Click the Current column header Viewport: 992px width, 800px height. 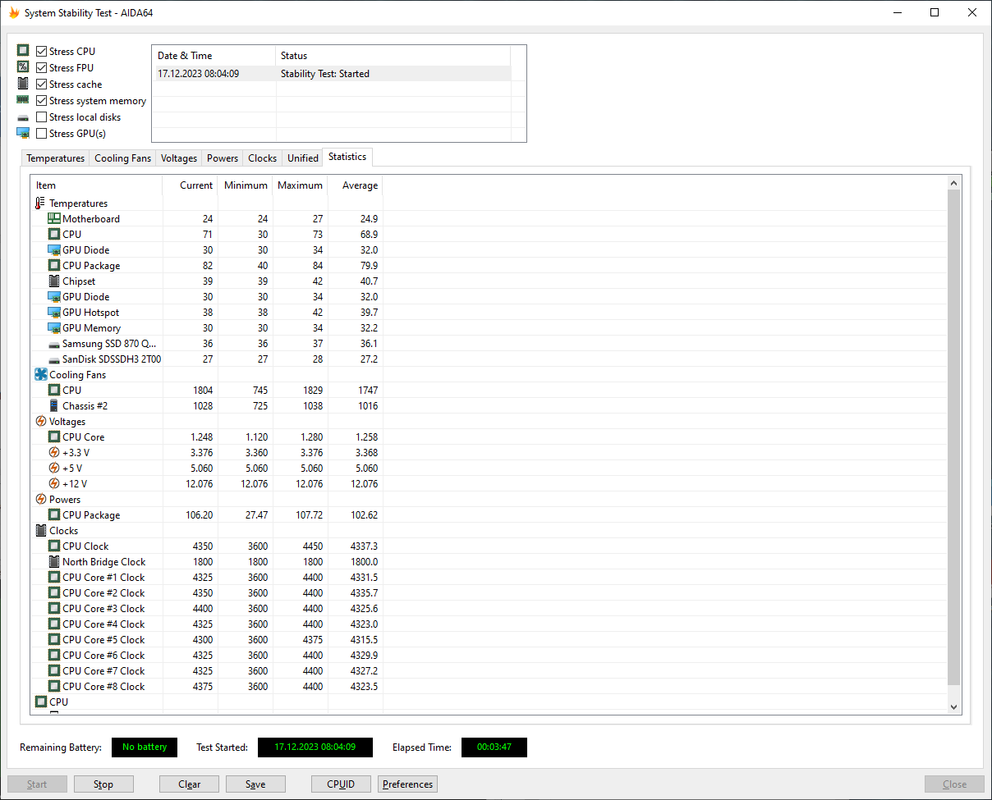(x=191, y=185)
